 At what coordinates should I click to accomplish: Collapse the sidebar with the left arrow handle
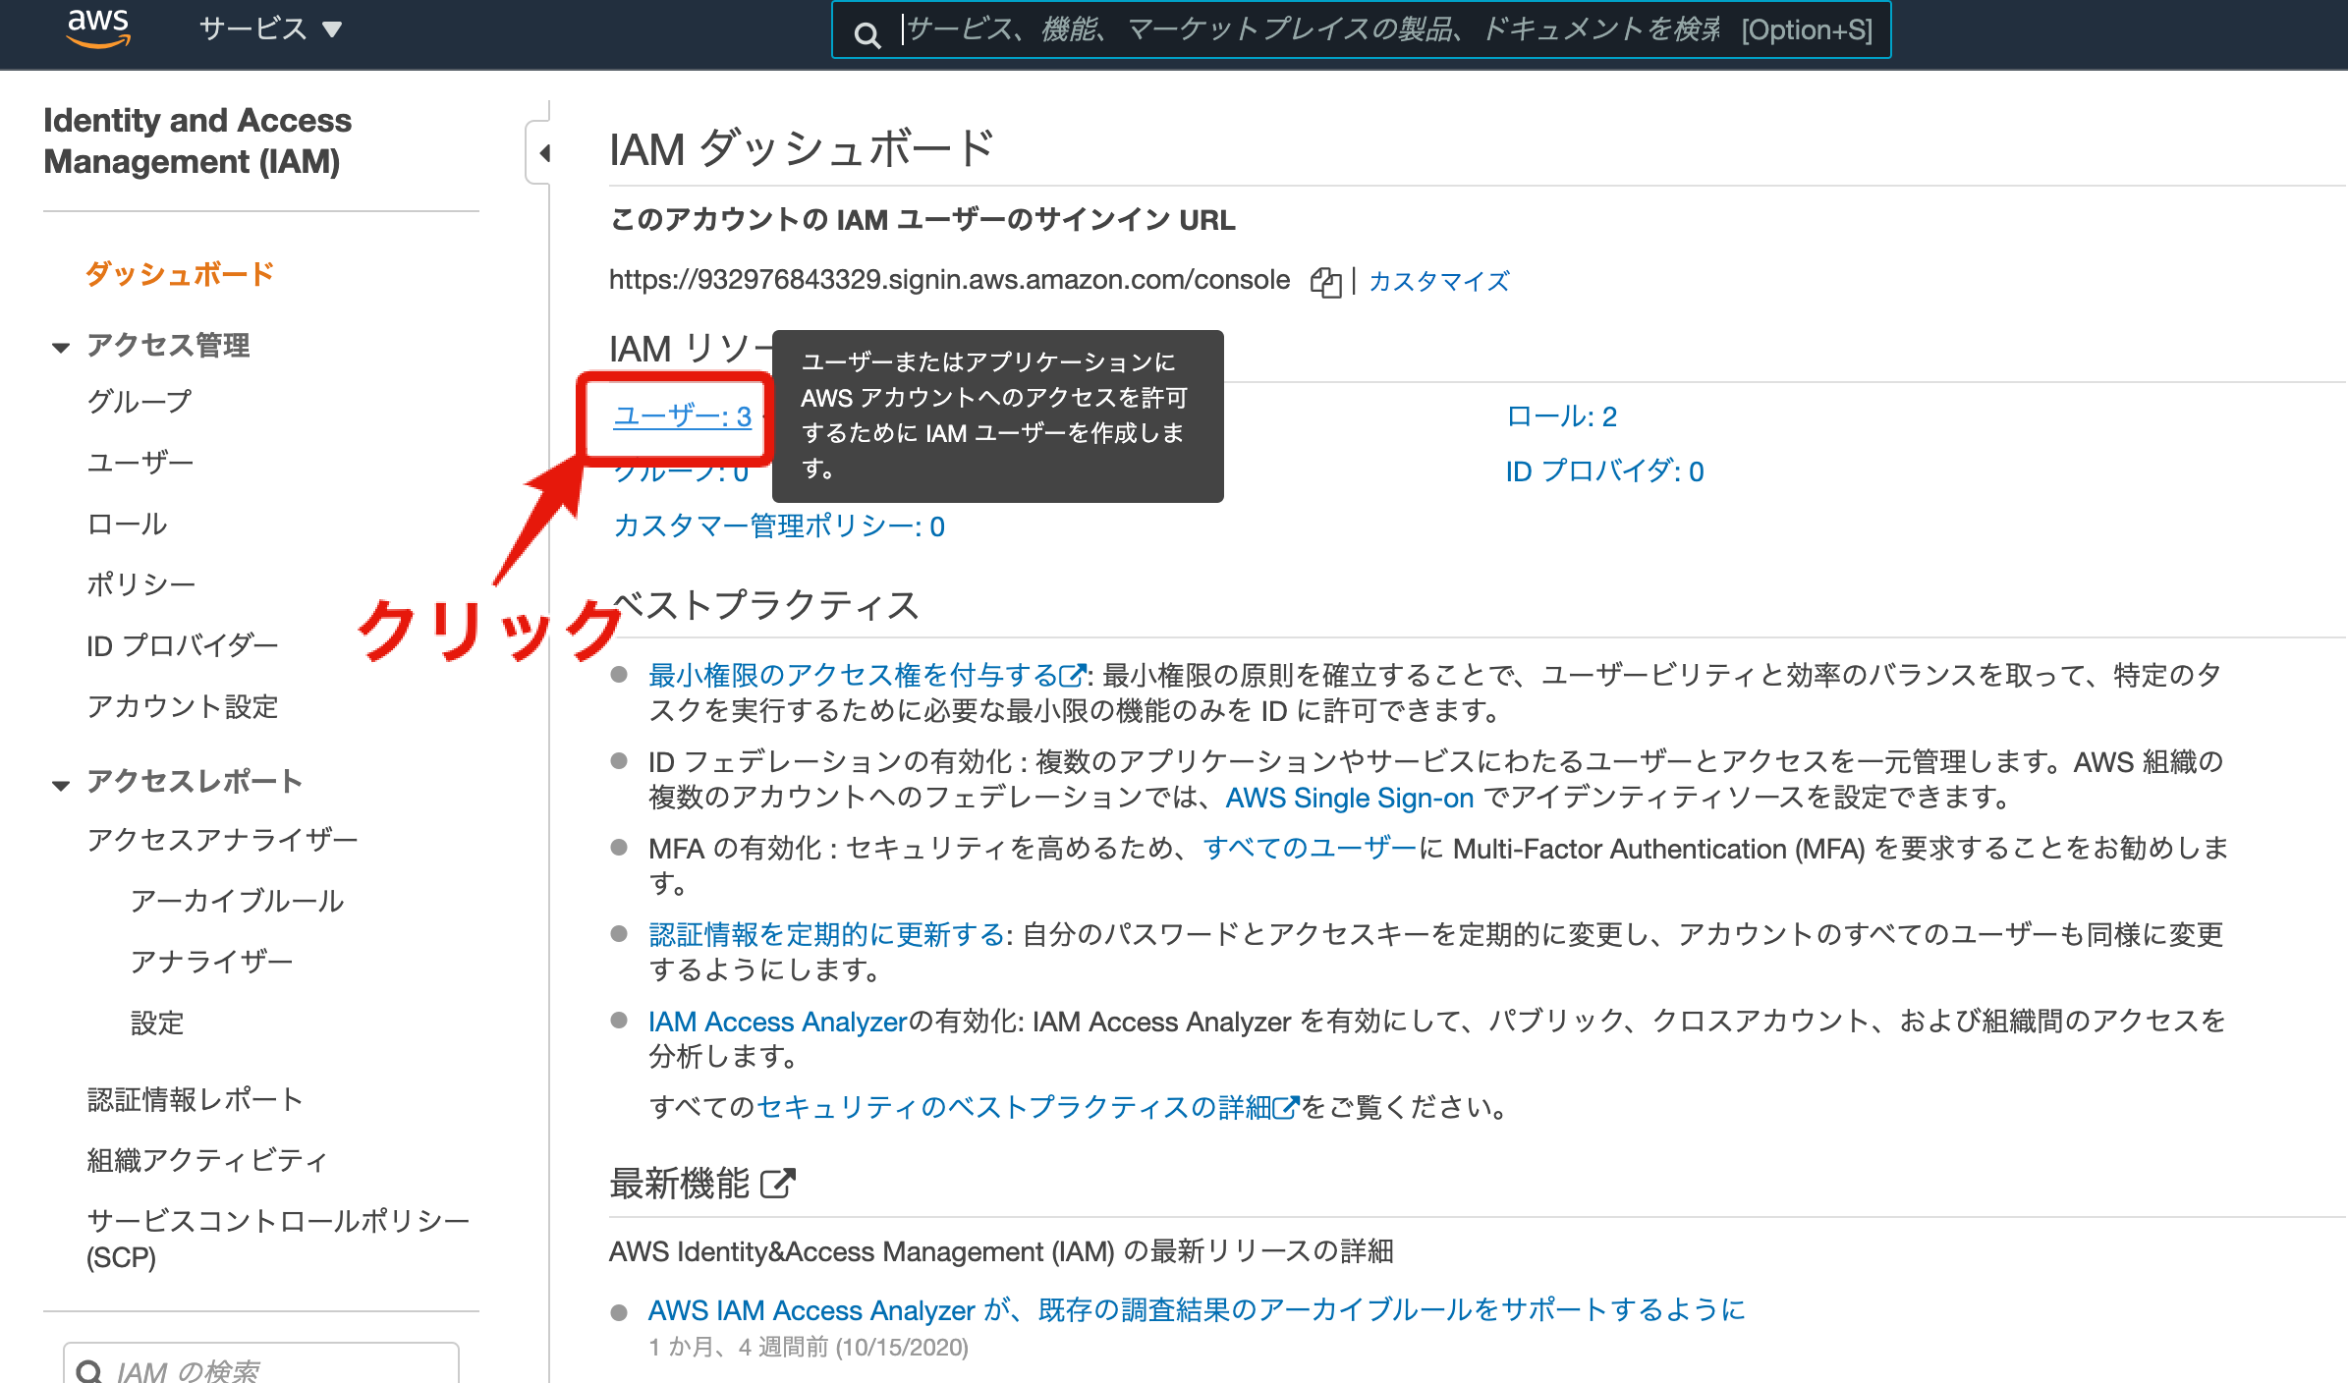544,152
